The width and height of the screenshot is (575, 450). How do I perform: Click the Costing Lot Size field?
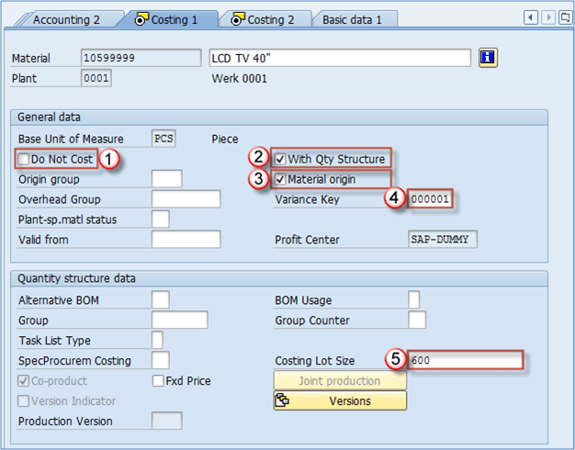click(x=466, y=360)
